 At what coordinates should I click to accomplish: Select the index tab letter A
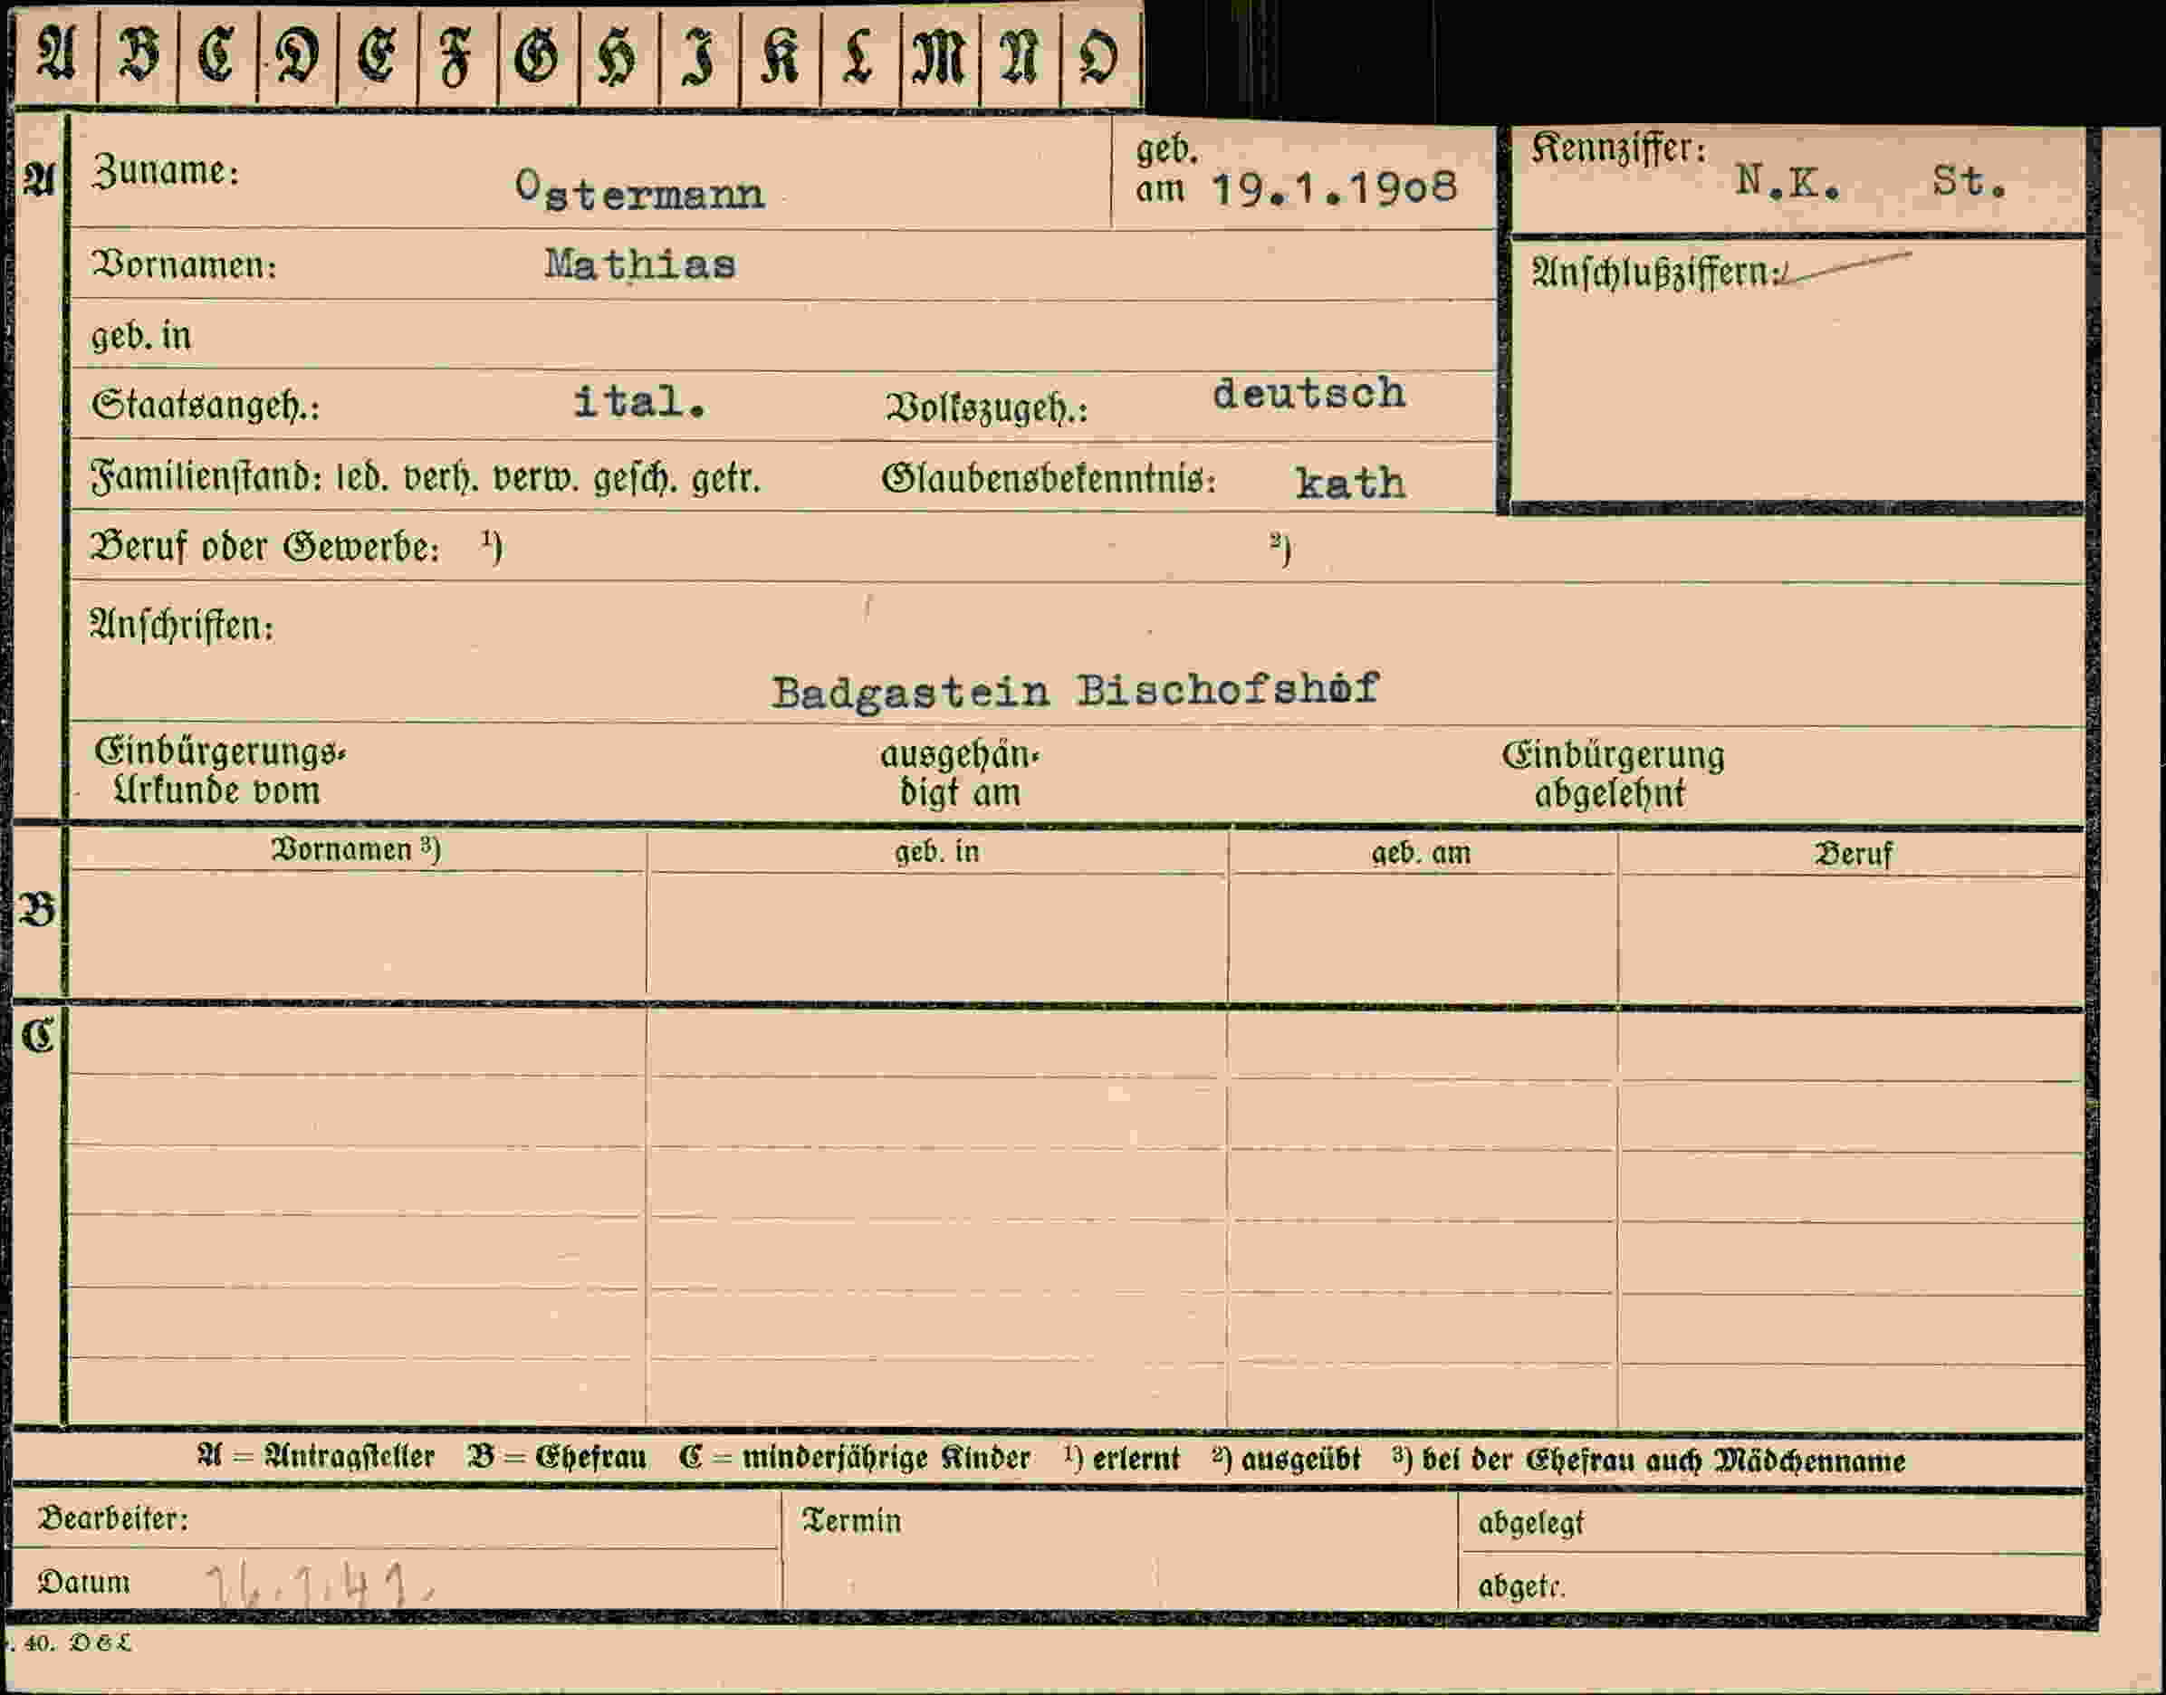click(56, 54)
